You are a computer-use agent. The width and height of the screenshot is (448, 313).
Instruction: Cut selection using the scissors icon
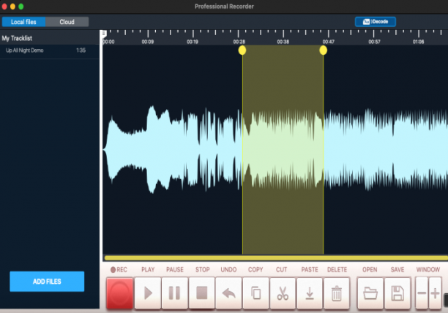tap(283, 293)
